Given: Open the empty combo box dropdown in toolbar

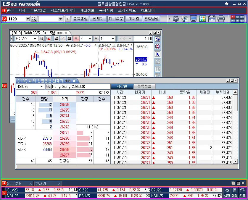Looking at the screenshot, I should 61,19.
